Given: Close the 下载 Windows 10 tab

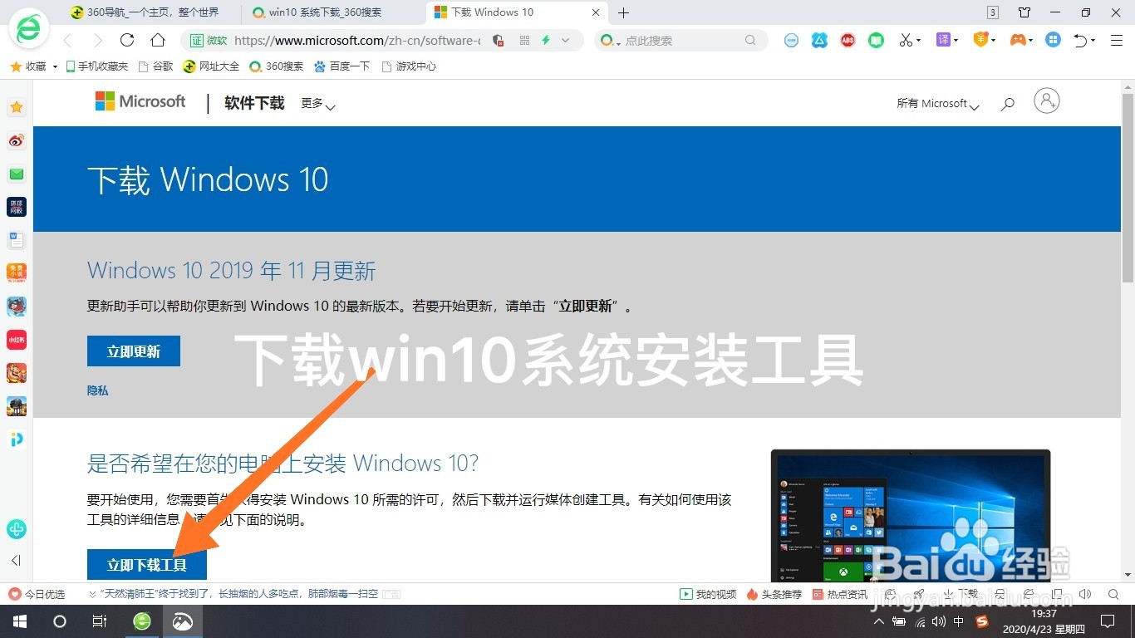Looking at the screenshot, I should pyautogui.click(x=596, y=12).
